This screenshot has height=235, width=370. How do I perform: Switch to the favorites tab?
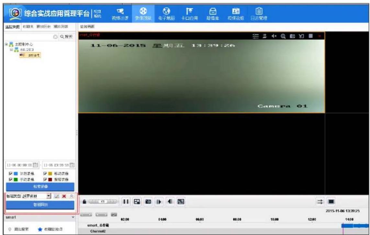click(28, 27)
